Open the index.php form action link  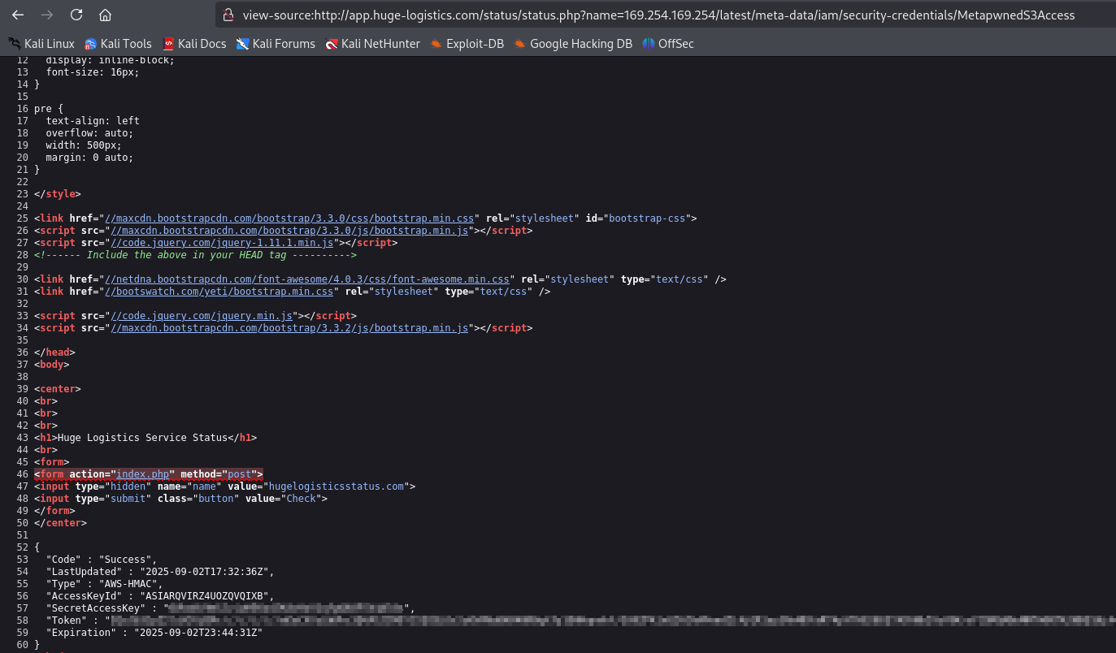point(142,474)
